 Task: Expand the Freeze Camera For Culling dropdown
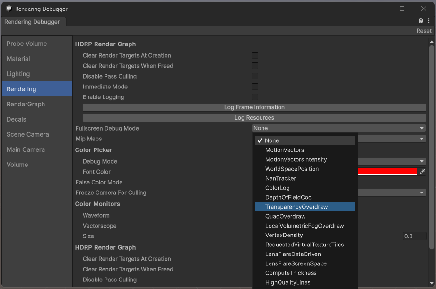pos(392,192)
